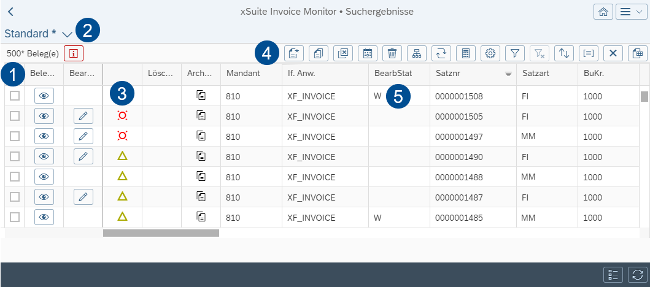Click the Satzart column header

pos(547,74)
